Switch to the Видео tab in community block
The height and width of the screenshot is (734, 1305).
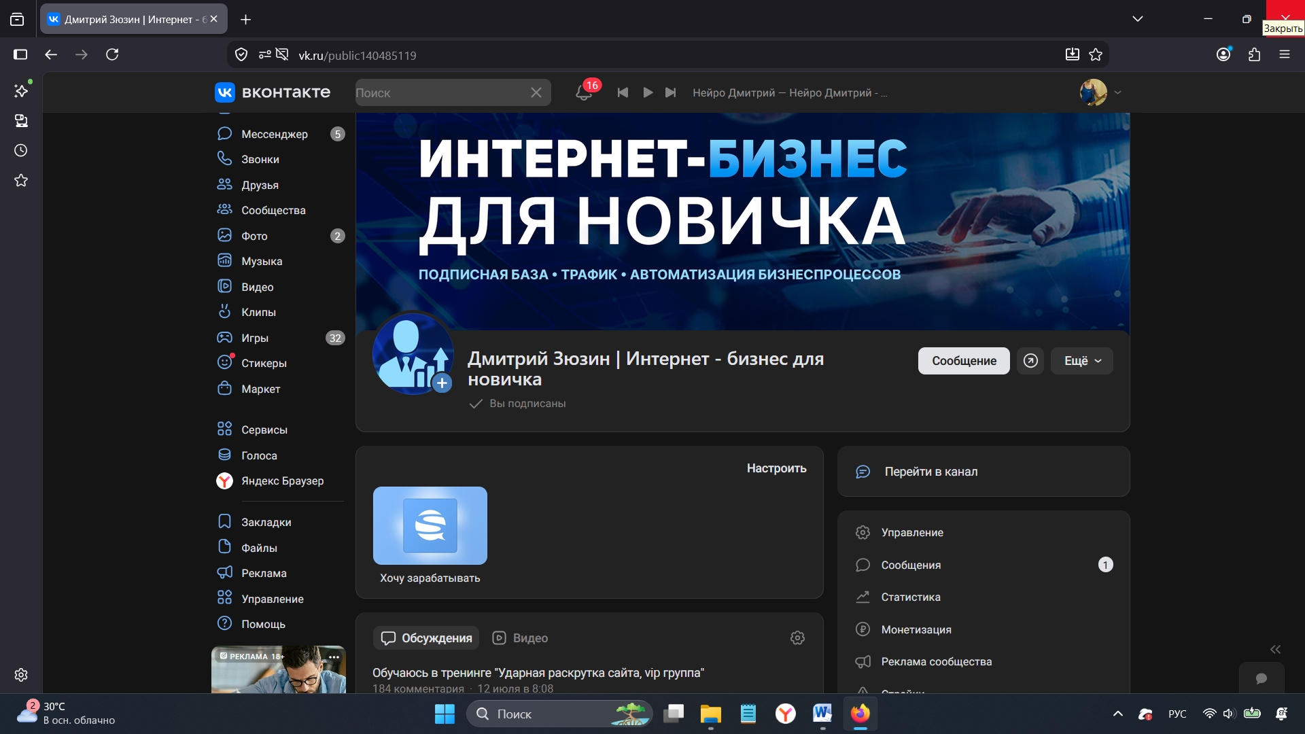pyautogui.click(x=520, y=638)
